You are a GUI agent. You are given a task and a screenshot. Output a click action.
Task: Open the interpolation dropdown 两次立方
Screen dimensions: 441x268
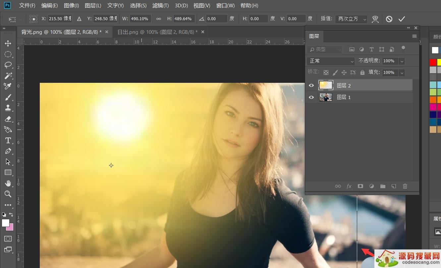(351, 19)
